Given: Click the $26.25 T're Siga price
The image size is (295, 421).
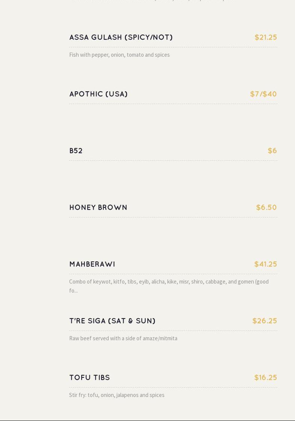Looking at the screenshot, I should pos(265,321).
